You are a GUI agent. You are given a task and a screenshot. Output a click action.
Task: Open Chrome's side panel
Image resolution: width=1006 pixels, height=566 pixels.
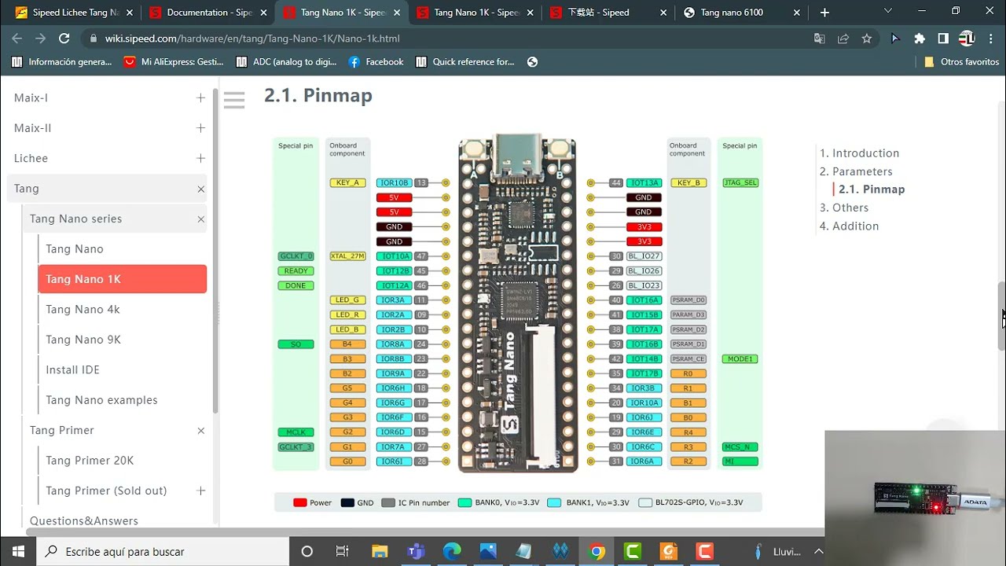point(943,39)
